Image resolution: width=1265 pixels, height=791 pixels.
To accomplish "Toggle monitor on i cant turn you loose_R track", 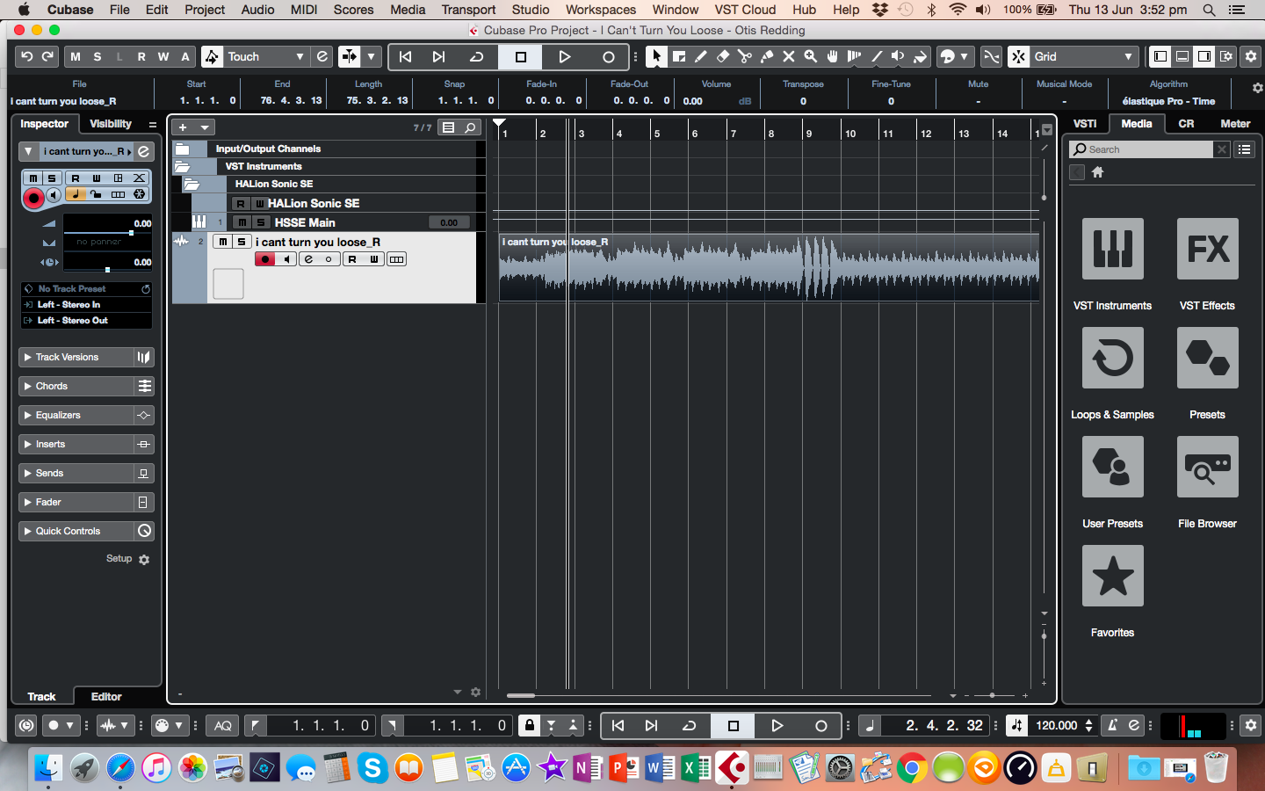I will click(x=286, y=259).
